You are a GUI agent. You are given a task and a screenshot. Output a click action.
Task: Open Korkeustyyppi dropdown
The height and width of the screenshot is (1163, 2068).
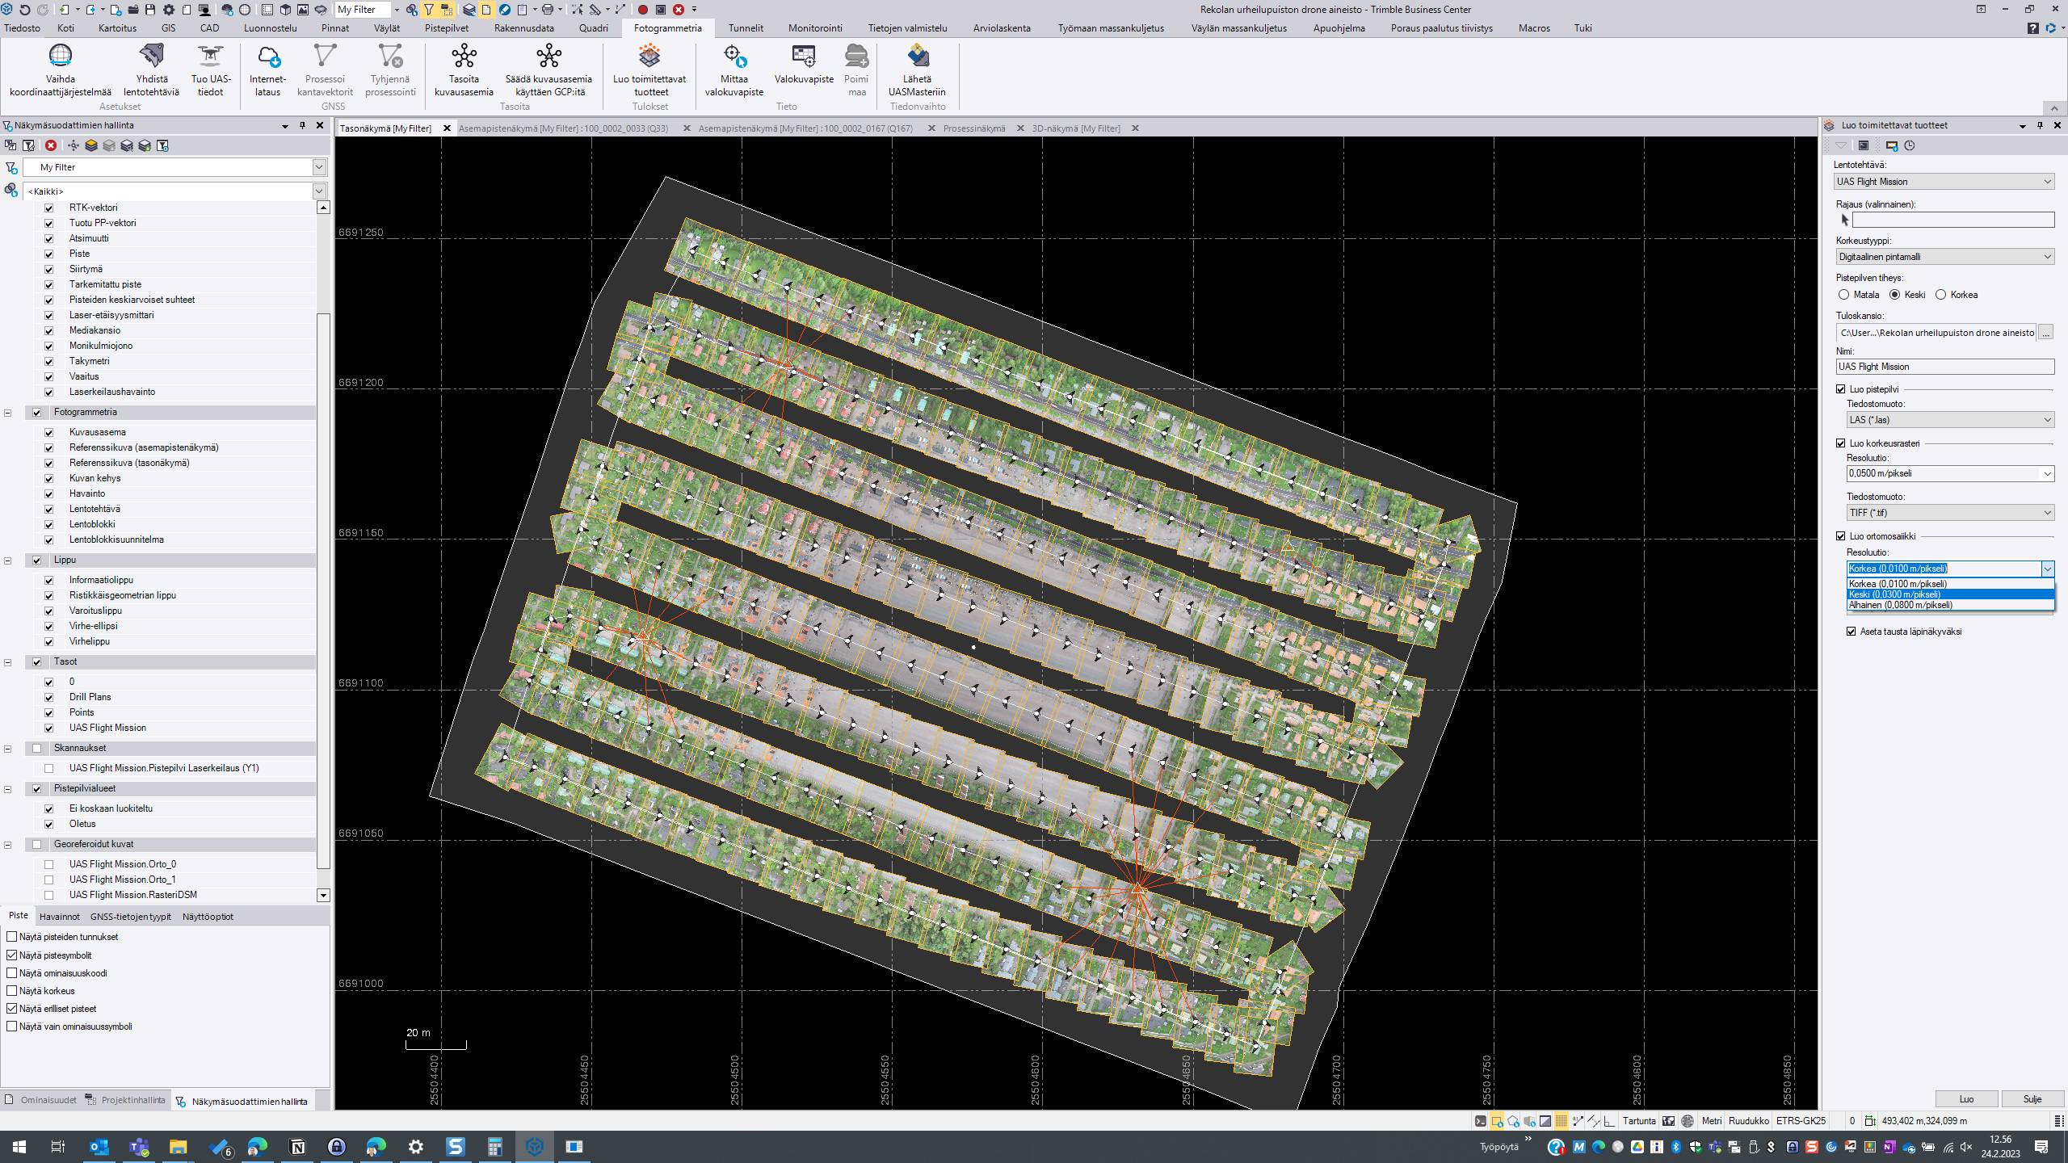(1945, 257)
